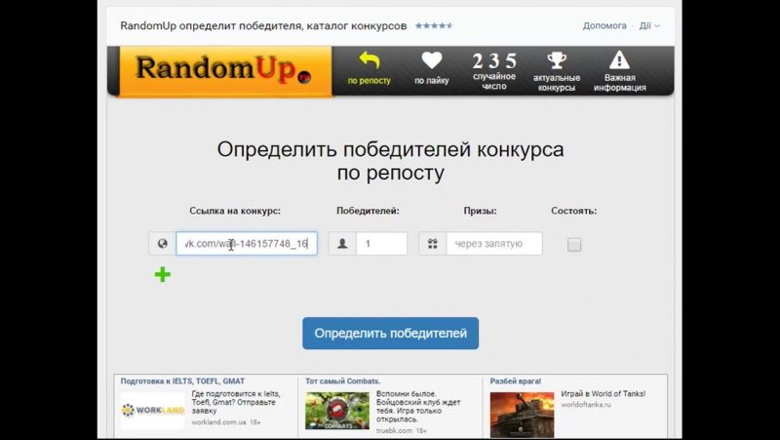The width and height of the screenshot is (780, 440).
Task: Click the Combats ad image thumbnail
Action: (337, 411)
